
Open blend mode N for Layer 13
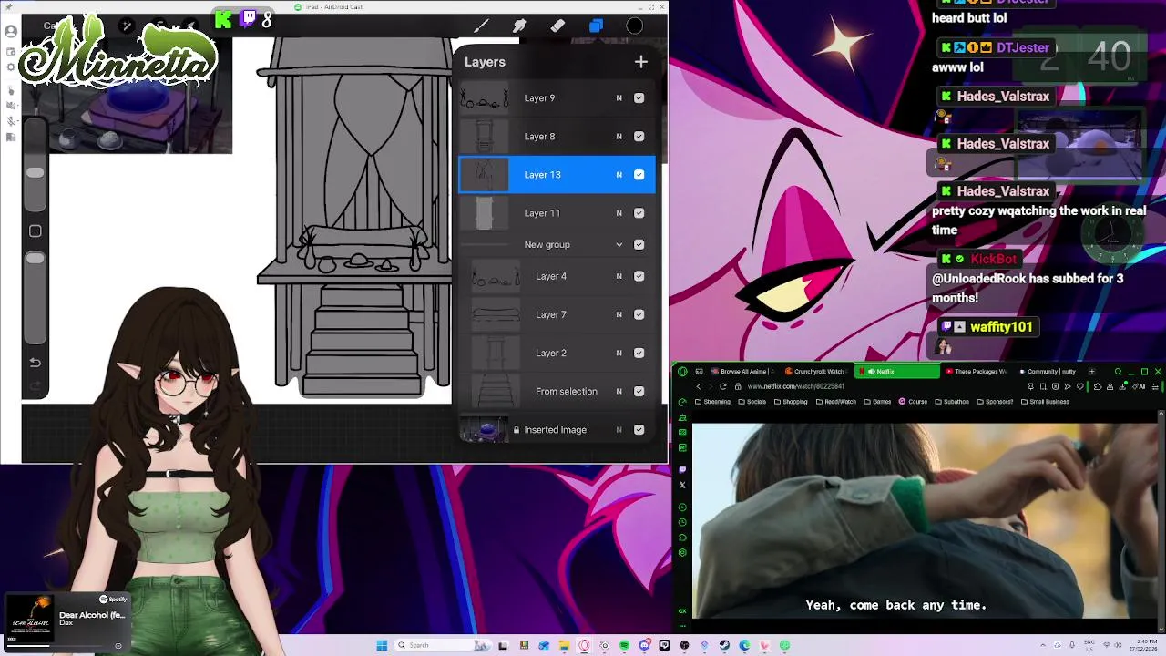tap(619, 174)
